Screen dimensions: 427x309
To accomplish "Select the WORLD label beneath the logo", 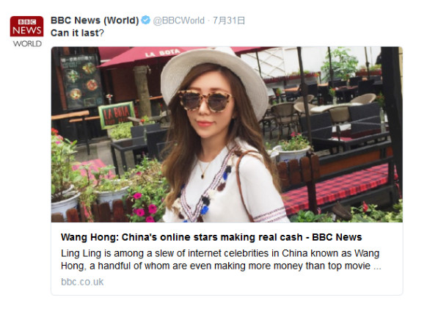I will tap(27, 43).
